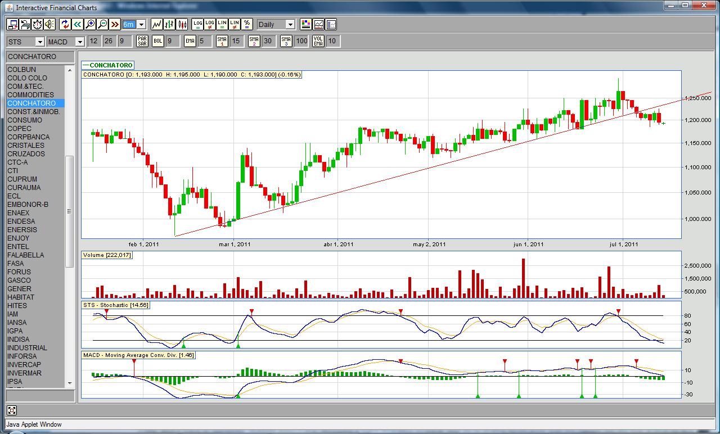720x434 pixels.
Task: Select the candlestick chart style icon
Action: click(x=182, y=24)
